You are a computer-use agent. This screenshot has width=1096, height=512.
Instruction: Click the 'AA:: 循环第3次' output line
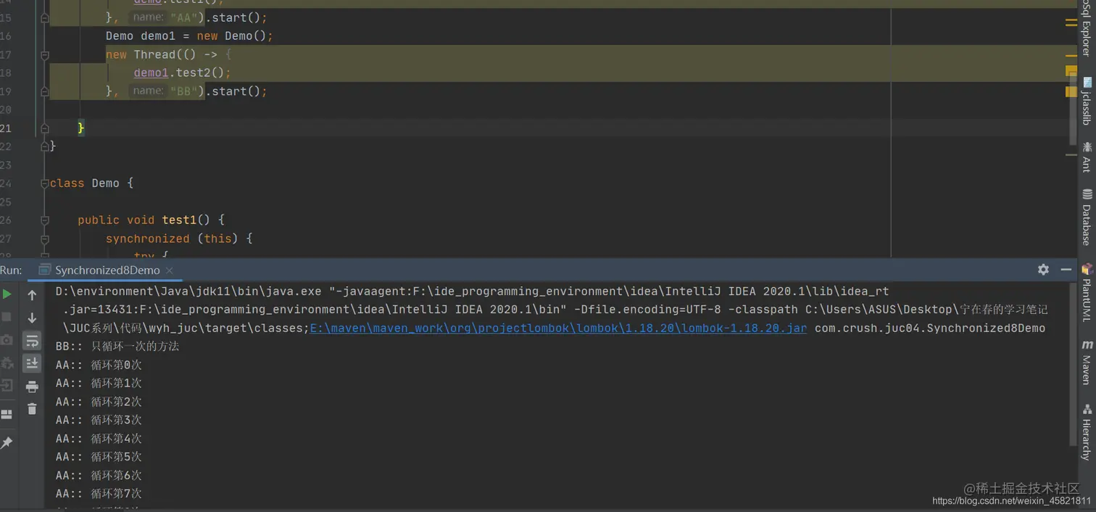coord(99,420)
